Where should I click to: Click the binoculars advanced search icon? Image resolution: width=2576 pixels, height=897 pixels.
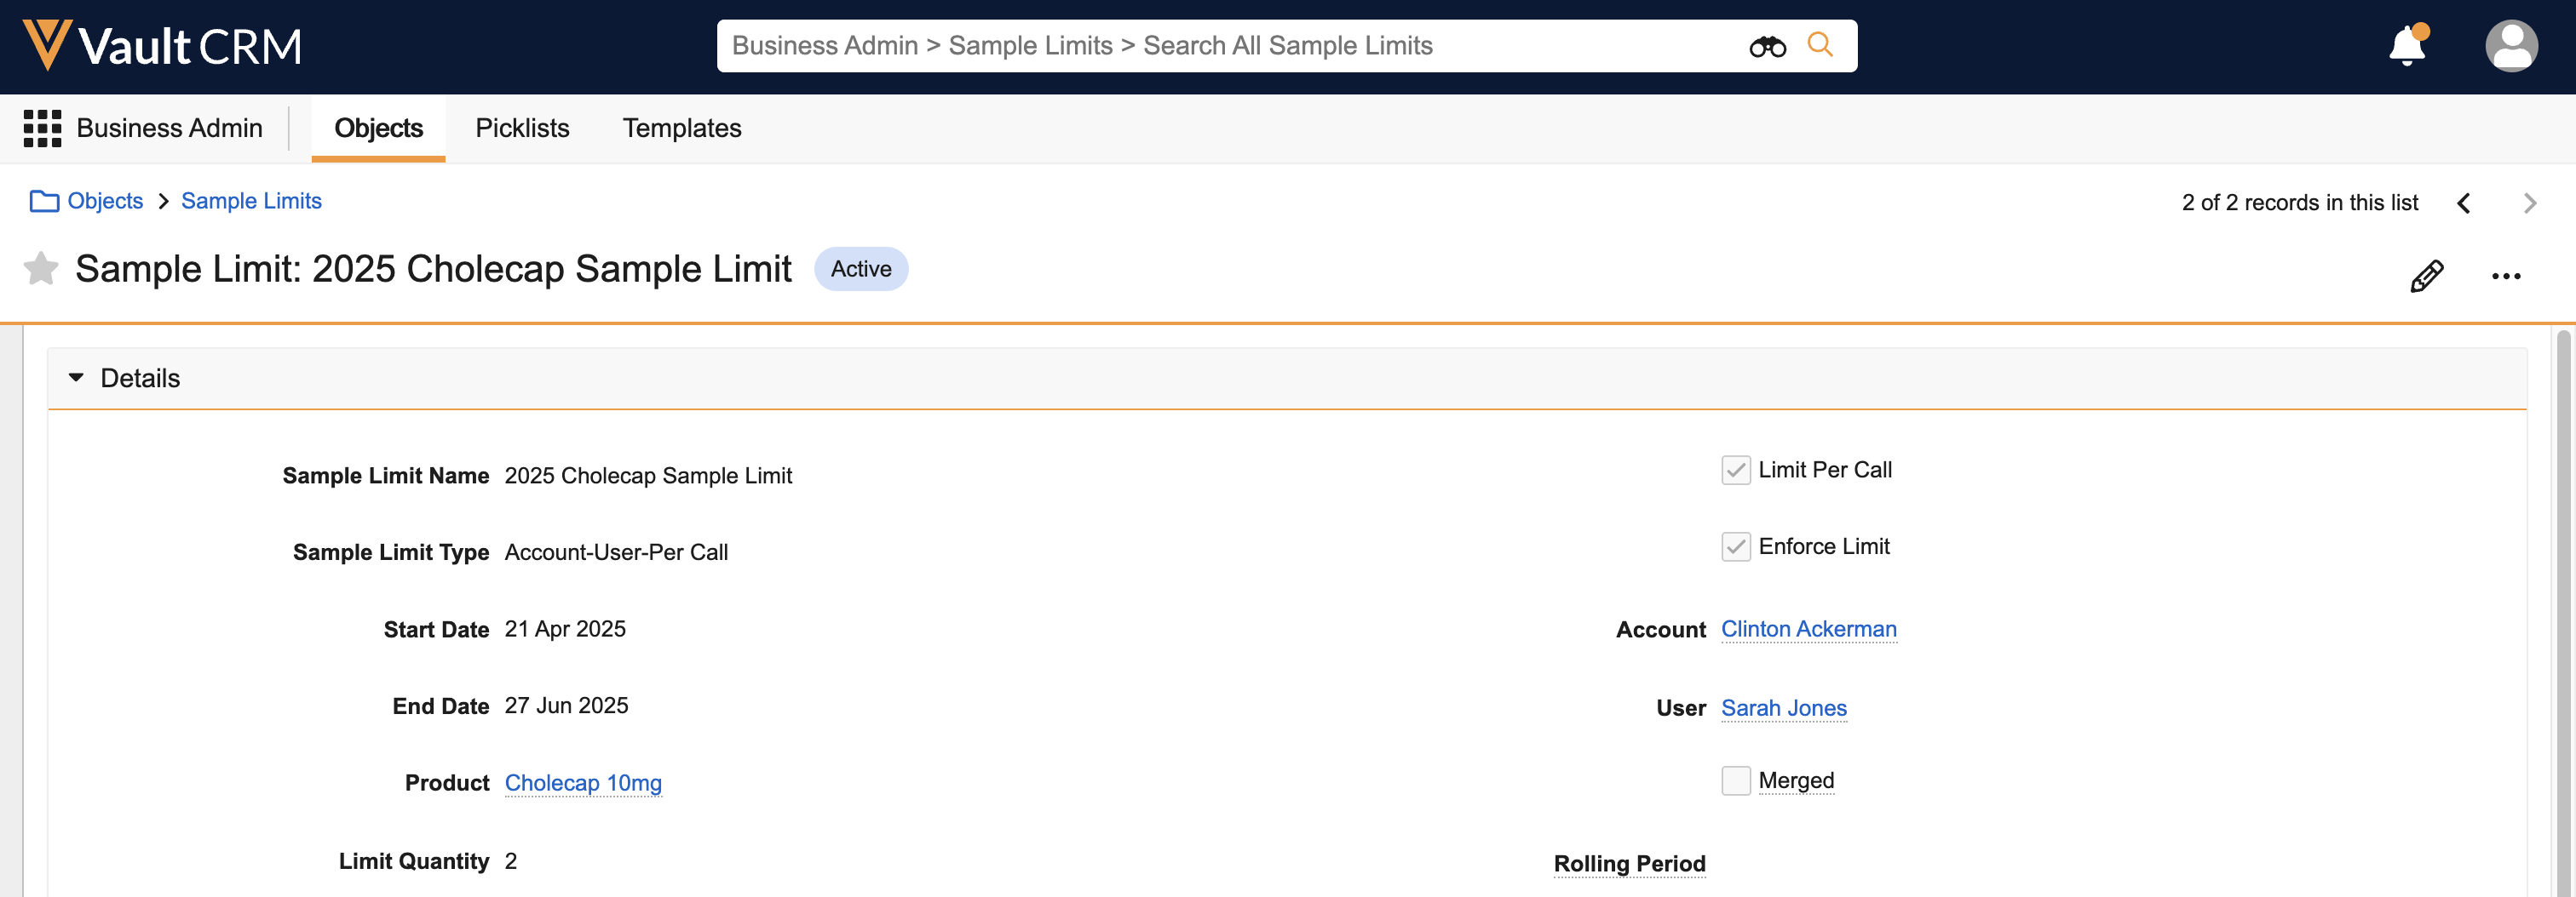[x=1766, y=46]
